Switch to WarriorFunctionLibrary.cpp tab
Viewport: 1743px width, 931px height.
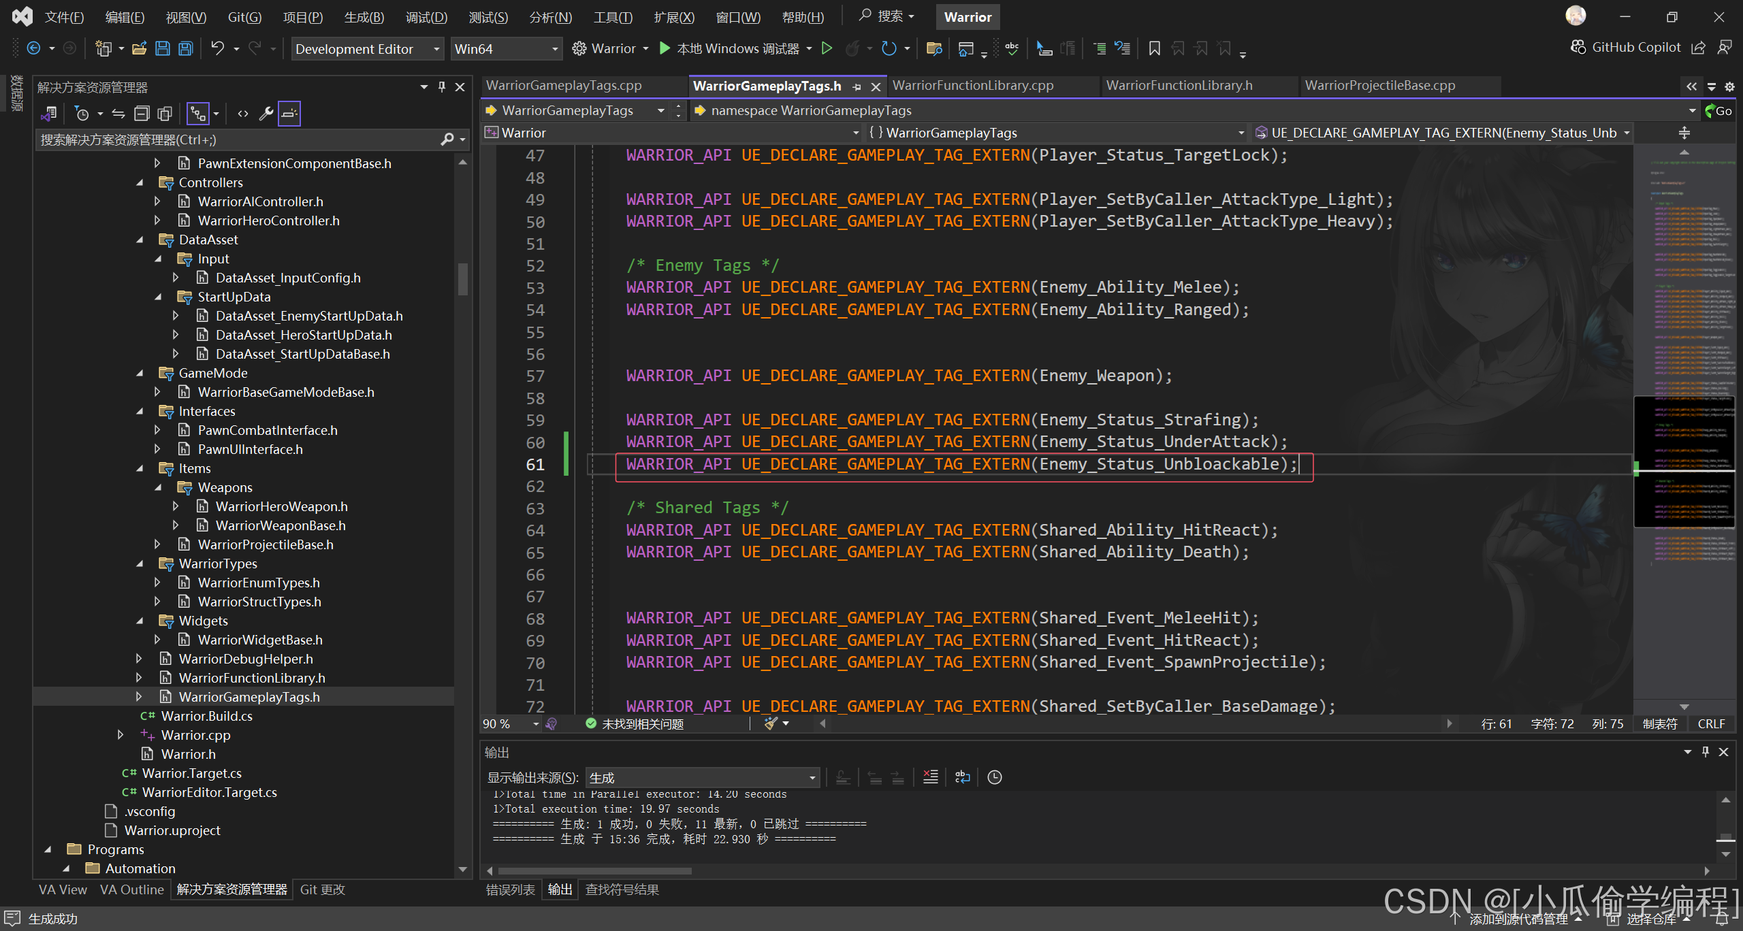pos(972,86)
